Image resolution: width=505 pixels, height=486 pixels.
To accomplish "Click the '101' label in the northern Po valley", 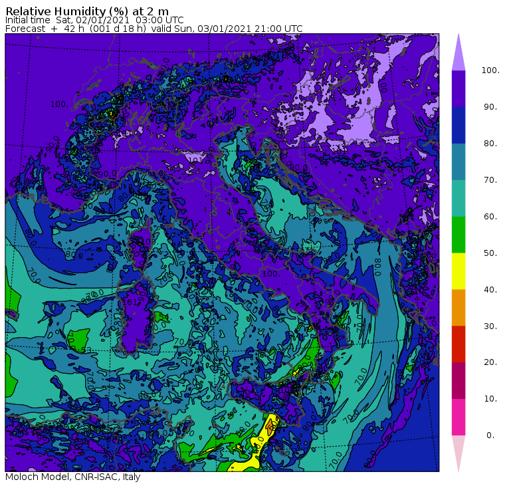I will tap(195, 160).
